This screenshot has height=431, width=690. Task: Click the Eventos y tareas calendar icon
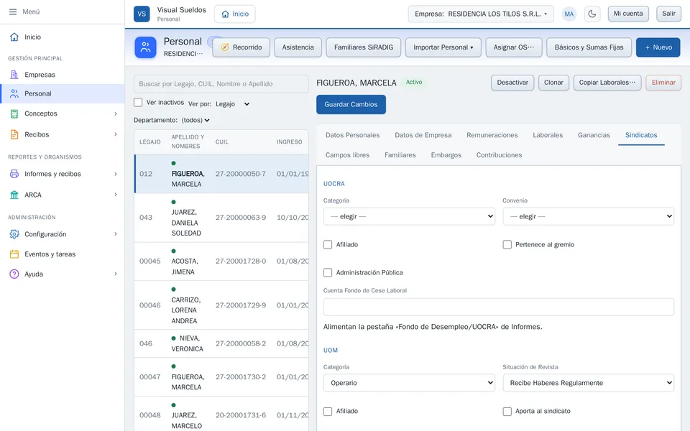pyautogui.click(x=14, y=254)
